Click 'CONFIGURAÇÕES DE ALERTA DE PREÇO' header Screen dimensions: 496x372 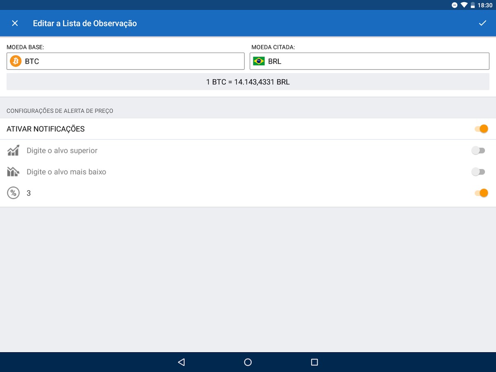tap(60, 111)
